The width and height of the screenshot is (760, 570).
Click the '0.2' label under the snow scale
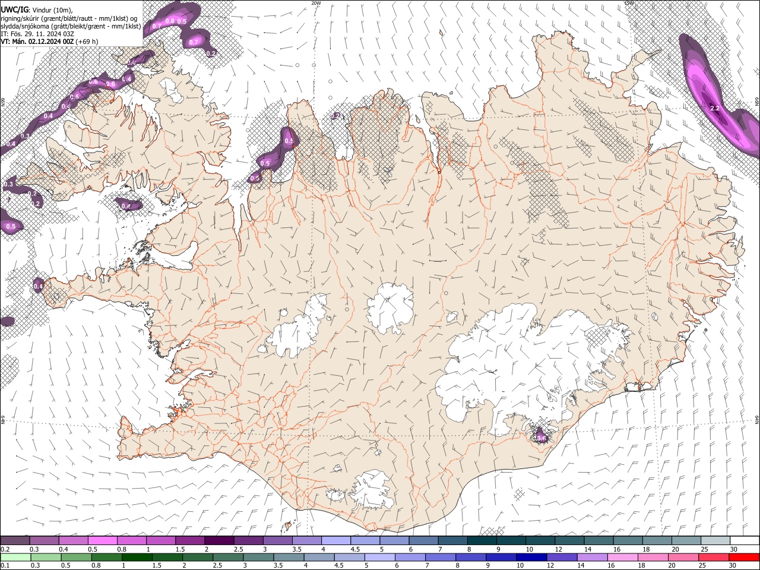[5, 549]
